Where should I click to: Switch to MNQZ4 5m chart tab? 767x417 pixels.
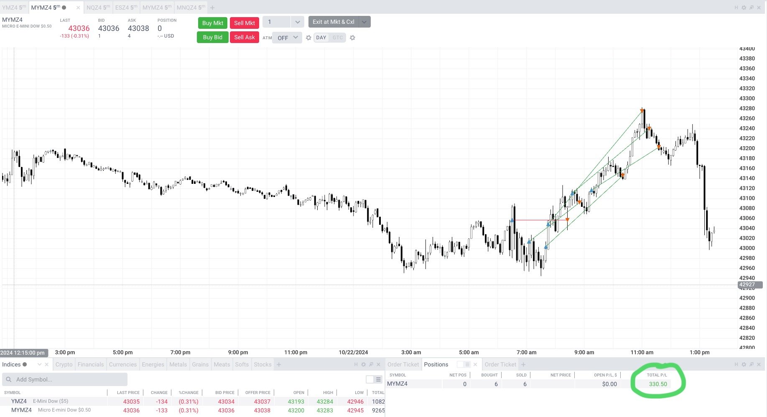(x=191, y=8)
